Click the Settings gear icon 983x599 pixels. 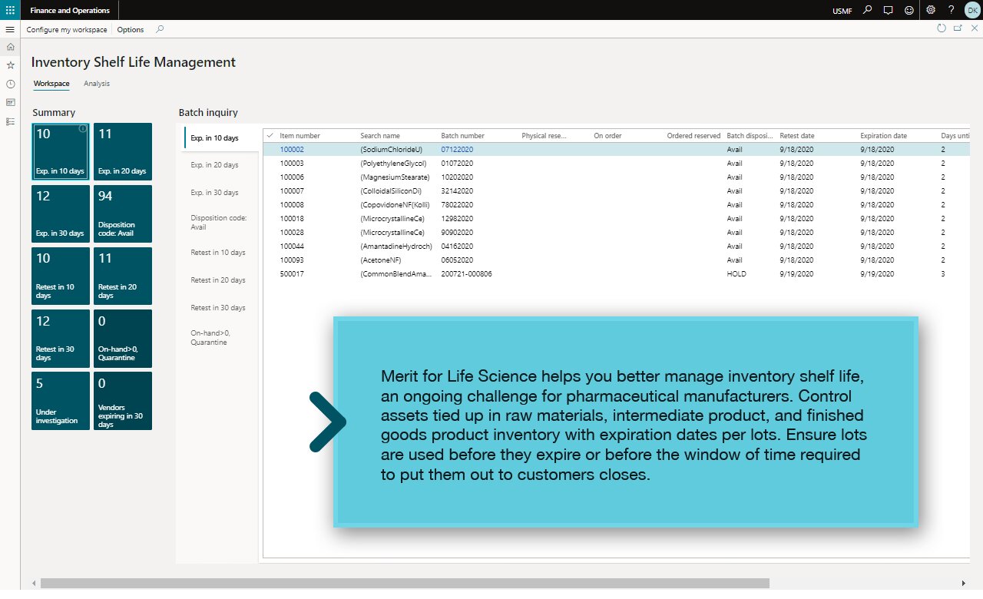point(931,10)
